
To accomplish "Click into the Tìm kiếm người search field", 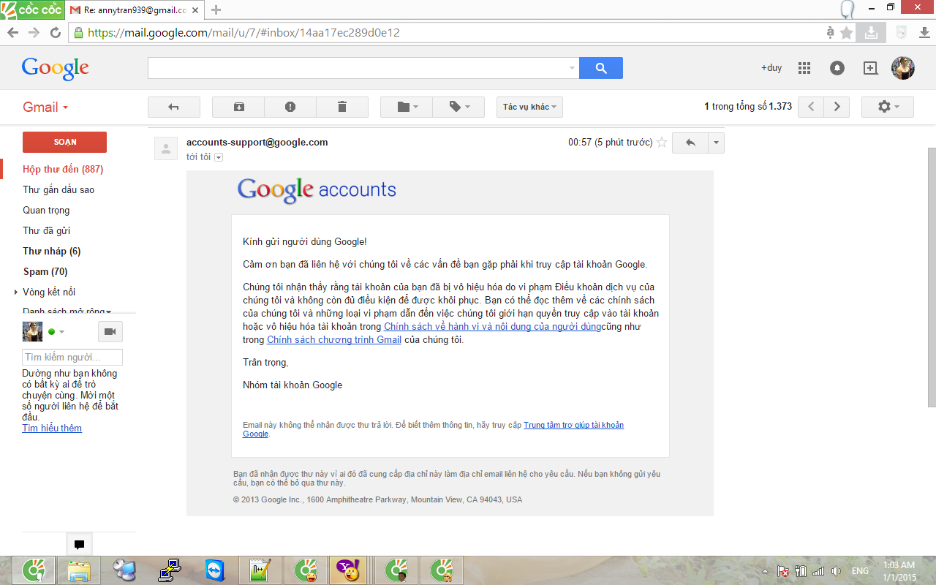I will (72, 358).
